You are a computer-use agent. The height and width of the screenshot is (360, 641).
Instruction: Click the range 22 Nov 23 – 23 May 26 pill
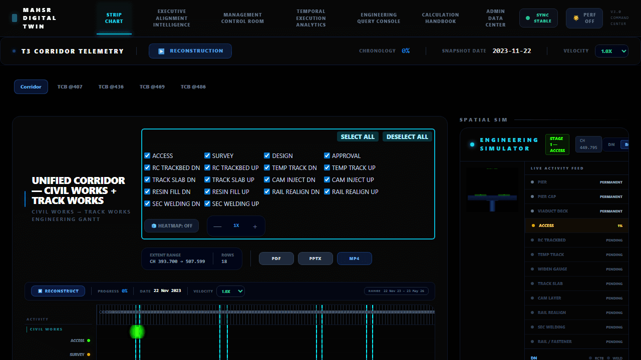pos(396,291)
